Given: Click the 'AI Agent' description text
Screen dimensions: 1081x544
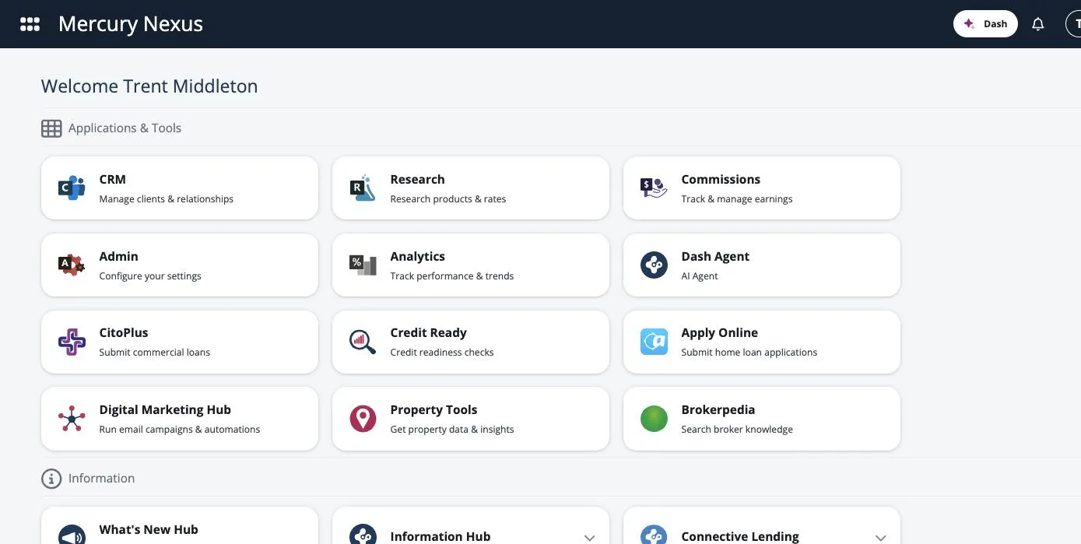Looking at the screenshot, I should tap(699, 276).
